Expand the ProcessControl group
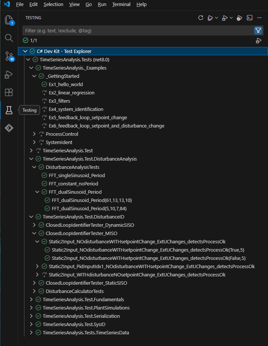The image size is (268, 346). pos(34,134)
